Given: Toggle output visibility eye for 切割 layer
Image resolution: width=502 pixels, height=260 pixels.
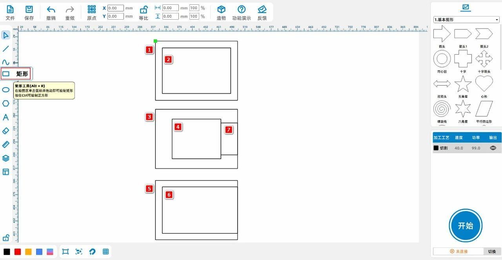Looking at the screenshot, I should [x=493, y=148].
